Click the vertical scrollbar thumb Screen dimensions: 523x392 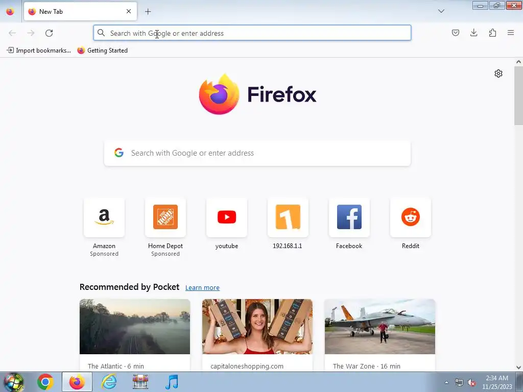(x=518, y=95)
